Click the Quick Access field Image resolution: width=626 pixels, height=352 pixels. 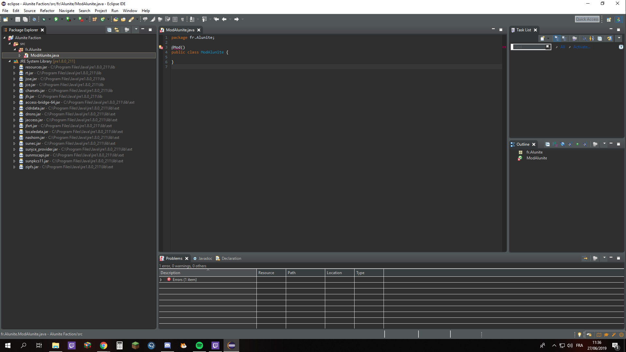[x=587, y=19]
